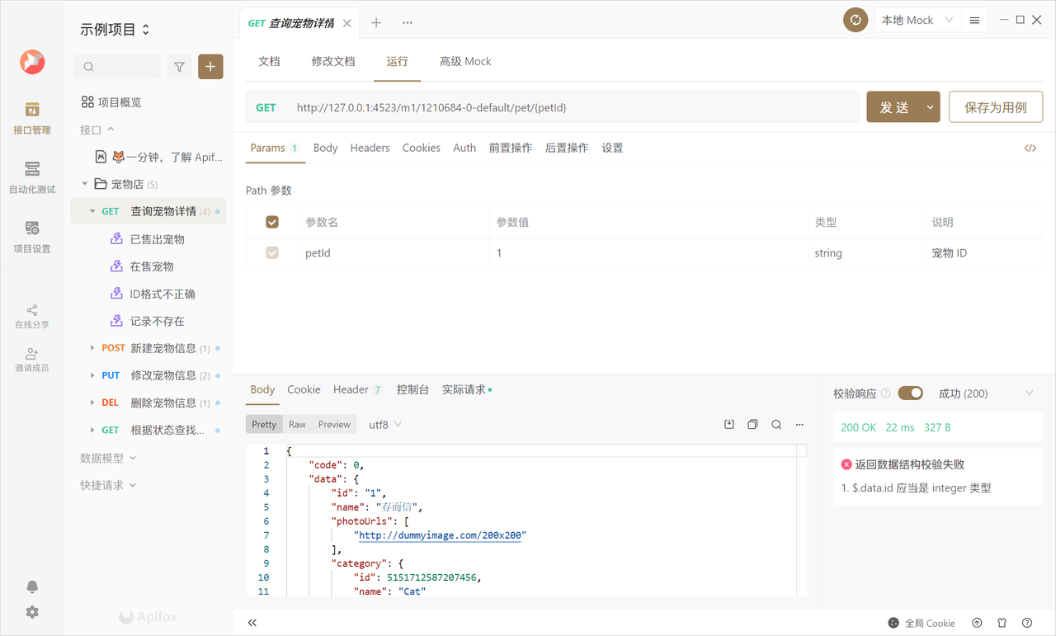Screen dimensions: 1056x636
Task: Click the 保存为用例 button
Action: 996,107
